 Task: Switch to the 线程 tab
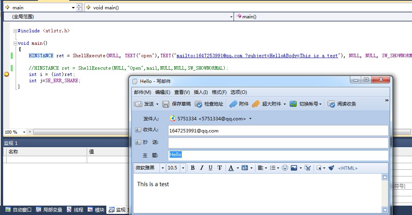75,210
